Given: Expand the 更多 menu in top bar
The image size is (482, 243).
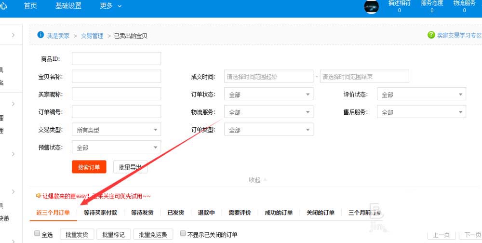Looking at the screenshot, I should (110, 6).
